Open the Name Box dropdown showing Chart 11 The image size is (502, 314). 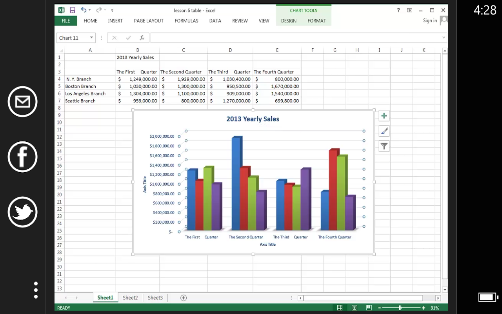coord(91,38)
